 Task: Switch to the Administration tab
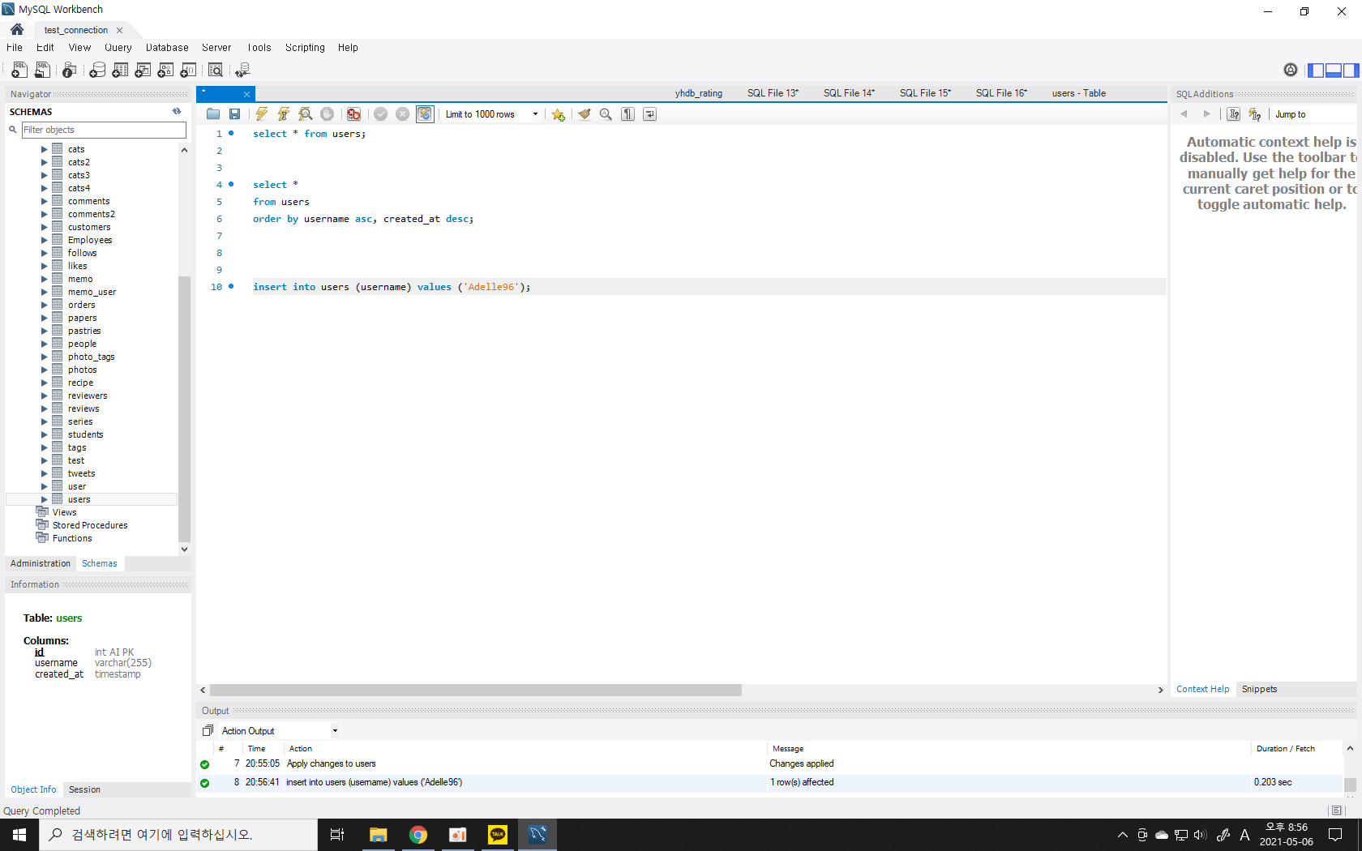tap(41, 563)
